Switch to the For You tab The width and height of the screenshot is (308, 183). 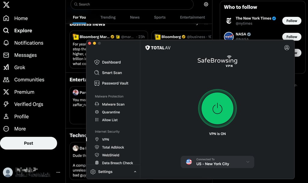(79, 17)
